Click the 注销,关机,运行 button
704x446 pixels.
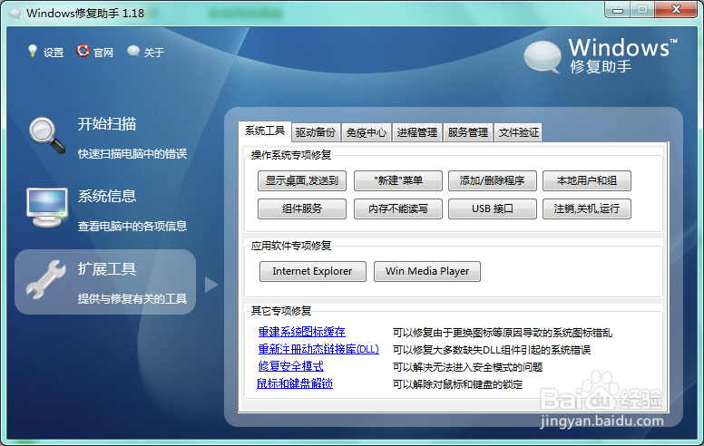pos(587,208)
